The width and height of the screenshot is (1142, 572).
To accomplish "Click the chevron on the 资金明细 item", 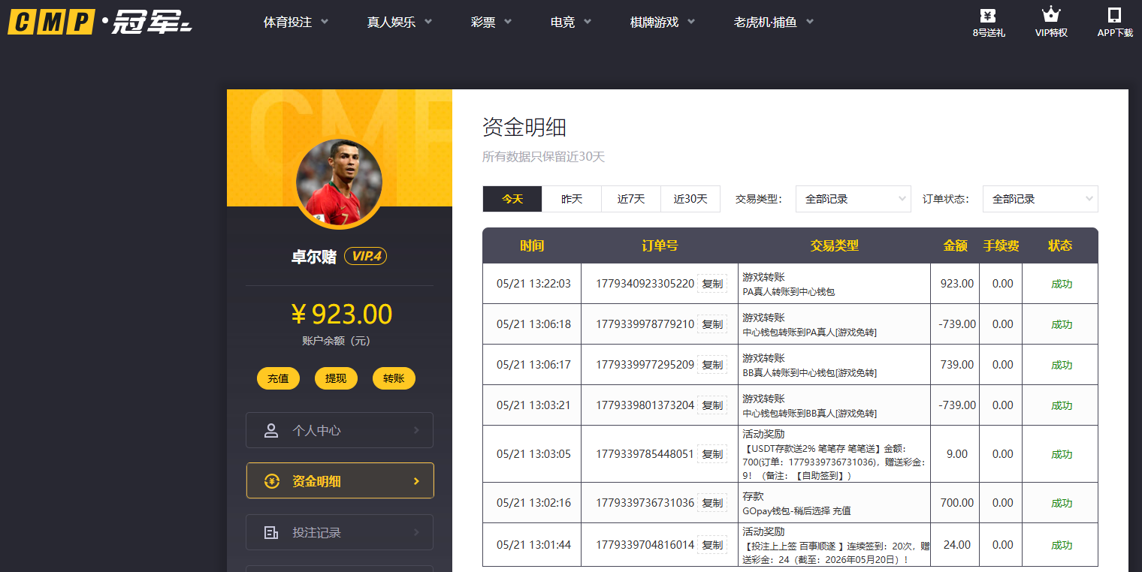I will (x=416, y=481).
